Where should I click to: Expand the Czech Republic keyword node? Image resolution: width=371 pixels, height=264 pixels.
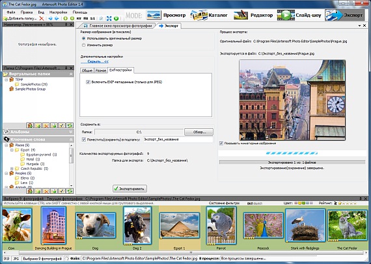(x=12, y=168)
